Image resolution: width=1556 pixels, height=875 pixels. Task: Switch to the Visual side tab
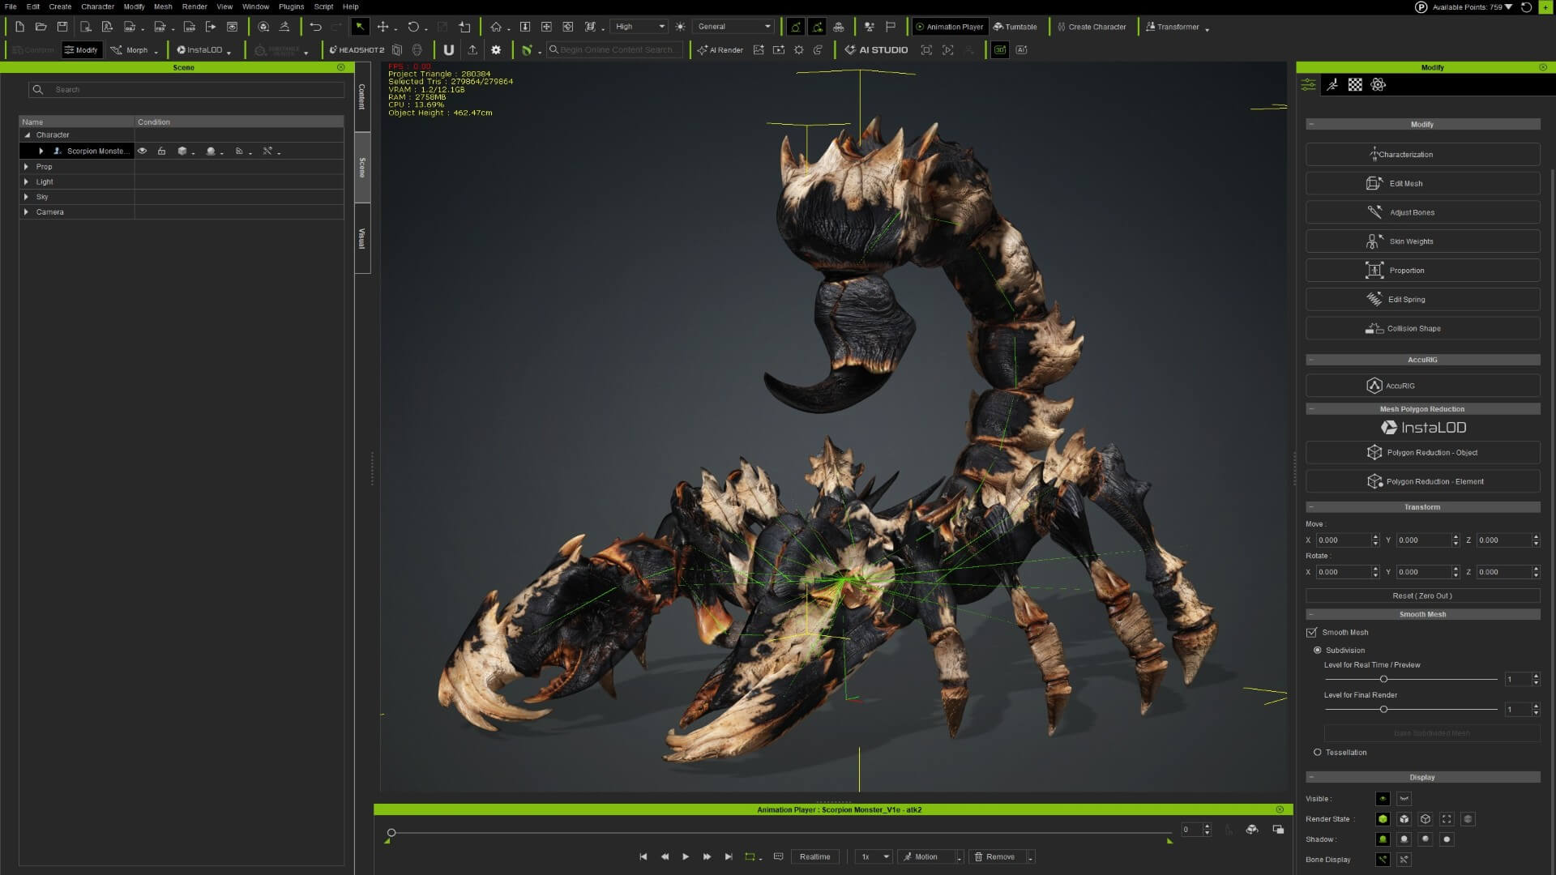click(x=362, y=239)
